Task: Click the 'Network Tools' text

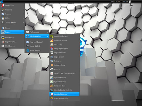Action: (x=59, y=65)
